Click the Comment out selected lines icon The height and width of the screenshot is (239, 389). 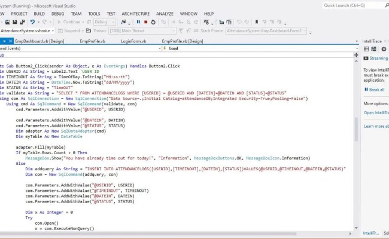coord(239,22)
